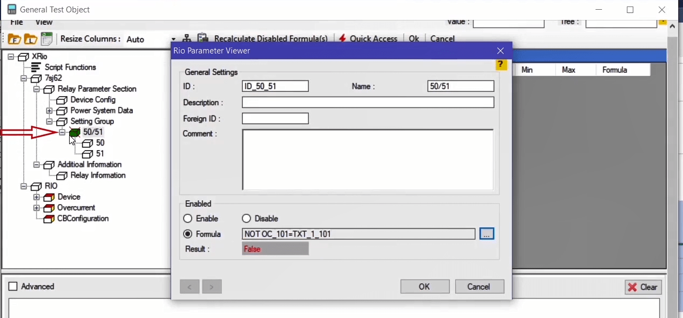
Task: Open the File menu
Action: [17, 22]
